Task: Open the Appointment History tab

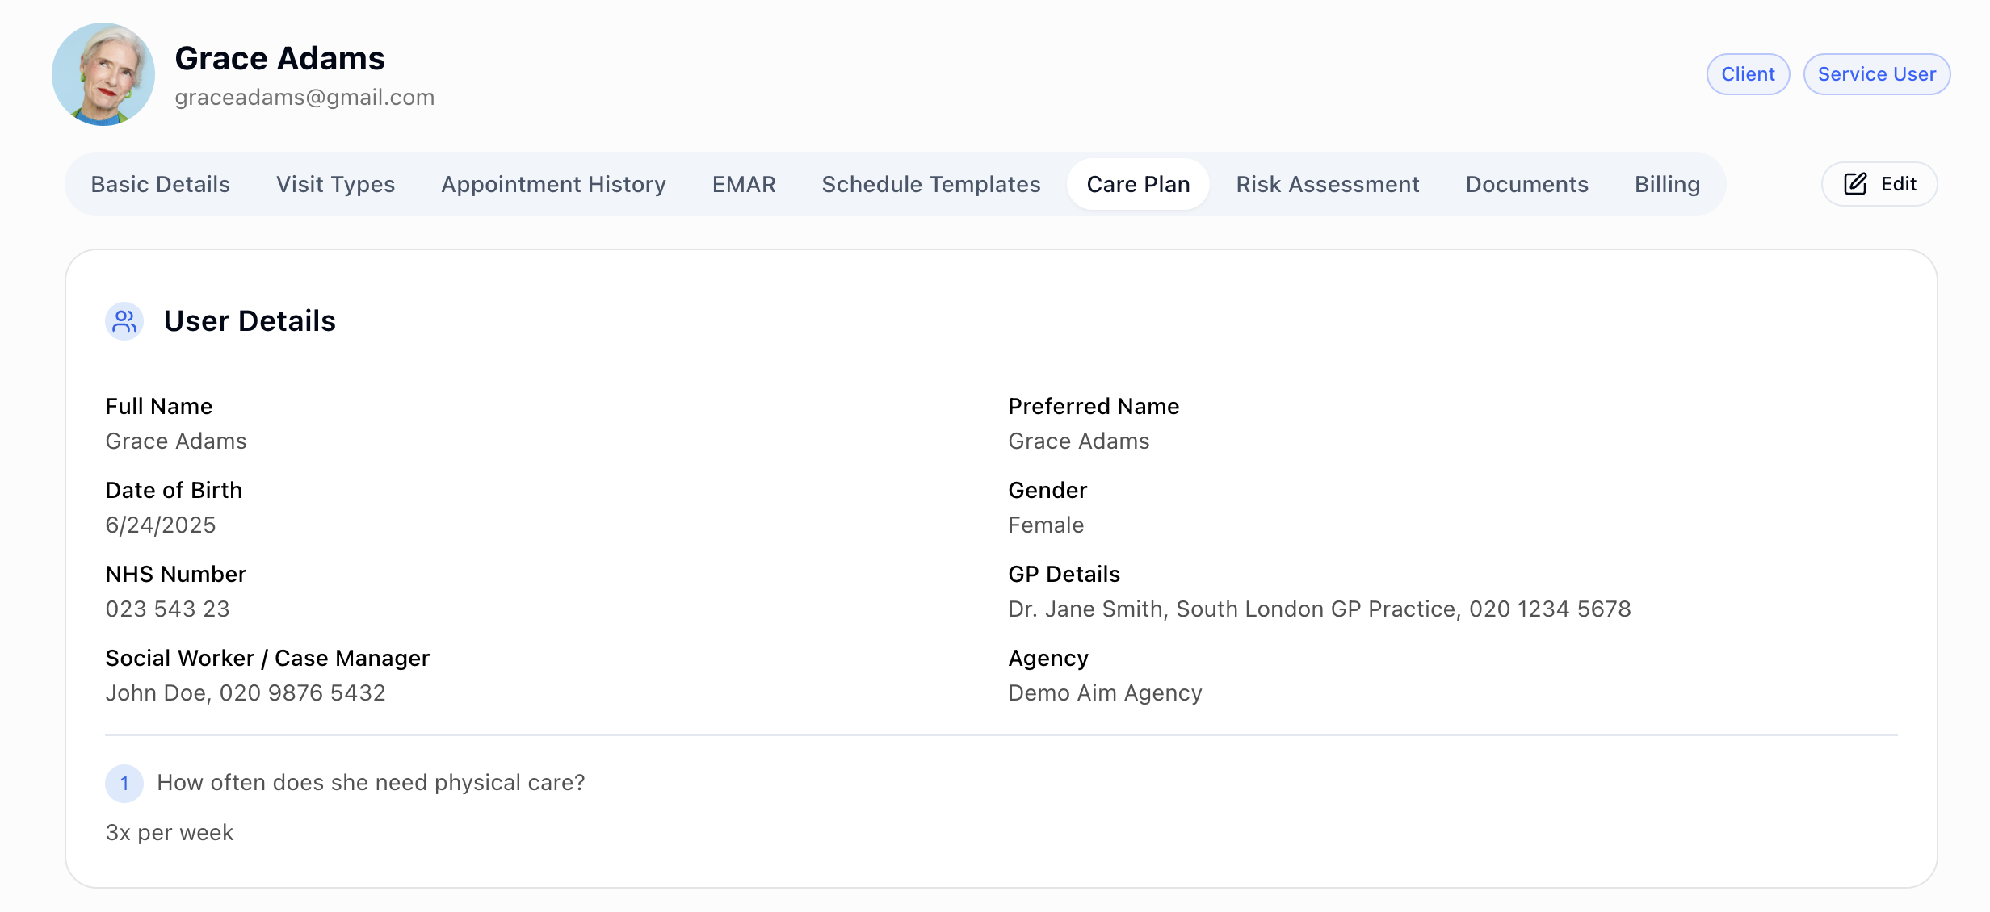Action: tap(553, 184)
